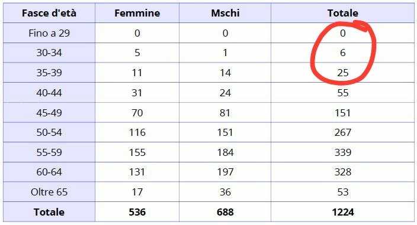Image resolution: width=417 pixels, height=225 pixels.
Task: Click the "Fino a 29" row label
Action: click(x=49, y=33)
